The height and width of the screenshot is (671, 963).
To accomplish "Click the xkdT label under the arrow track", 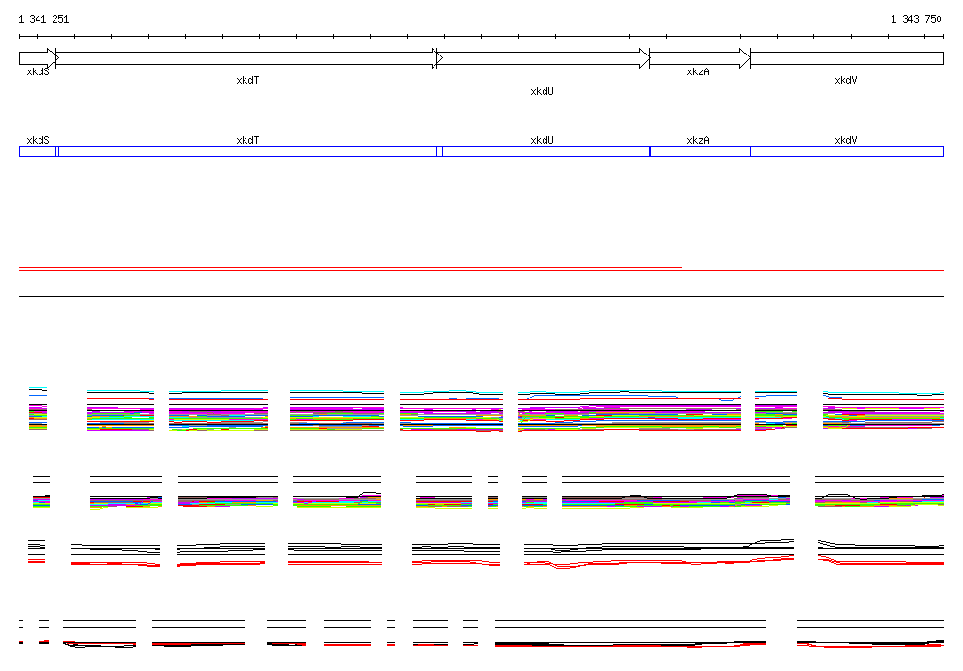I will (247, 81).
